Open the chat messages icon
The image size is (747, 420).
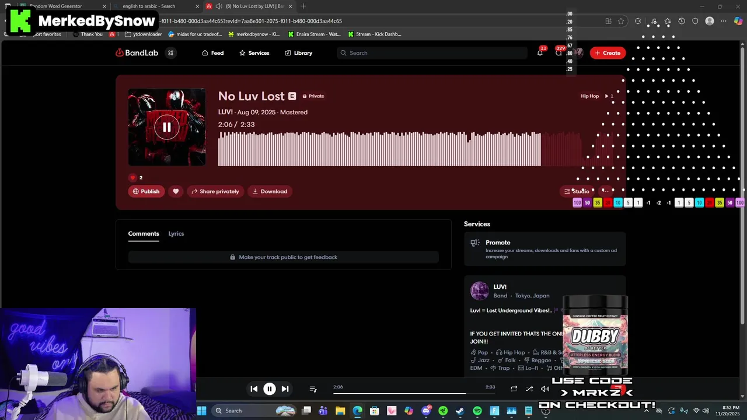tap(558, 52)
